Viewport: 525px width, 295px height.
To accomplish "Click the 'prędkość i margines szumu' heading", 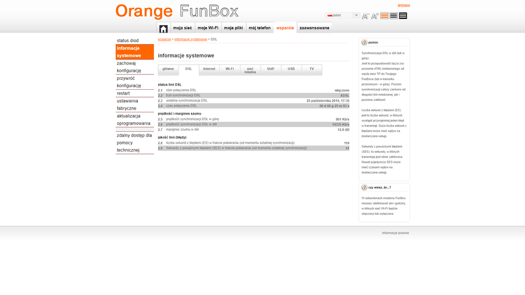I will point(179,113).
